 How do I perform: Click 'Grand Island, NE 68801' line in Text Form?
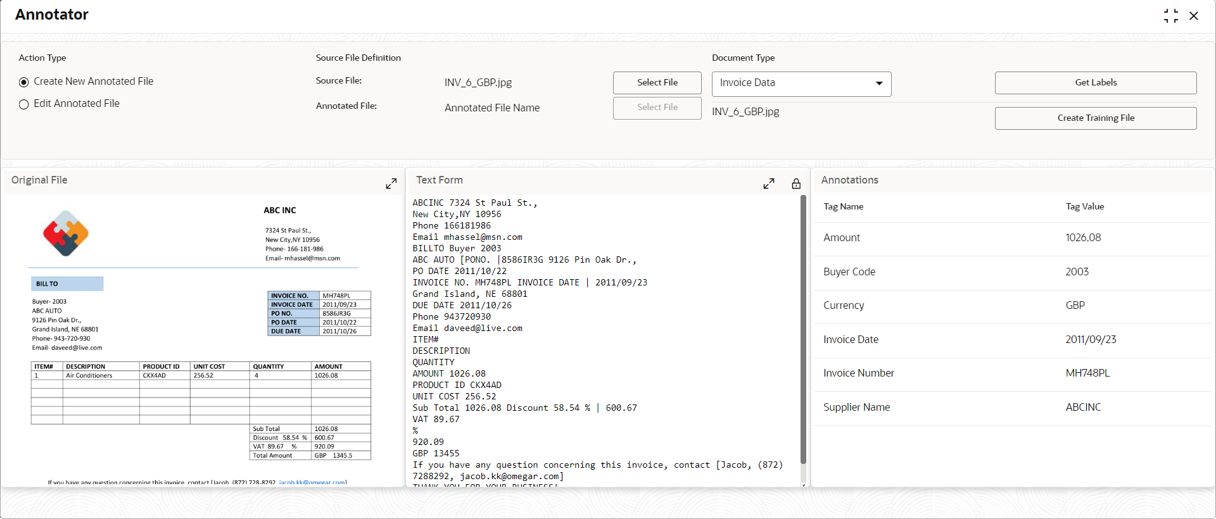pos(470,294)
